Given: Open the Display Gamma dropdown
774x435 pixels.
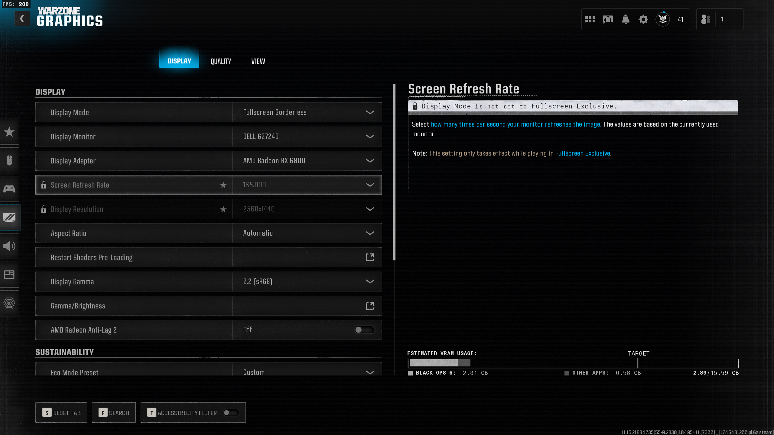Looking at the screenshot, I should point(369,282).
